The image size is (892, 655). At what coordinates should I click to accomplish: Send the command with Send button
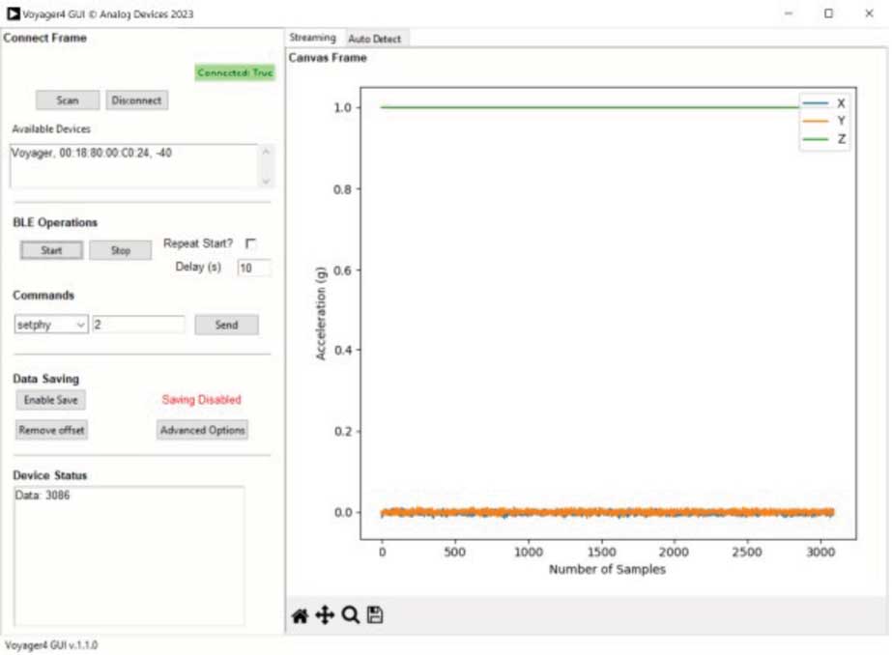tap(226, 326)
